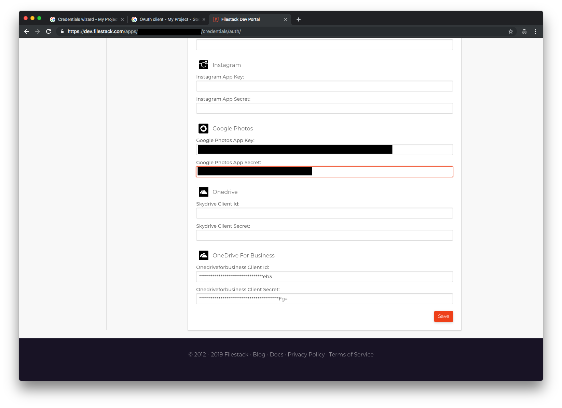562x408 pixels.
Task: Close the Filestack Dev Portal tab
Action: [286, 19]
